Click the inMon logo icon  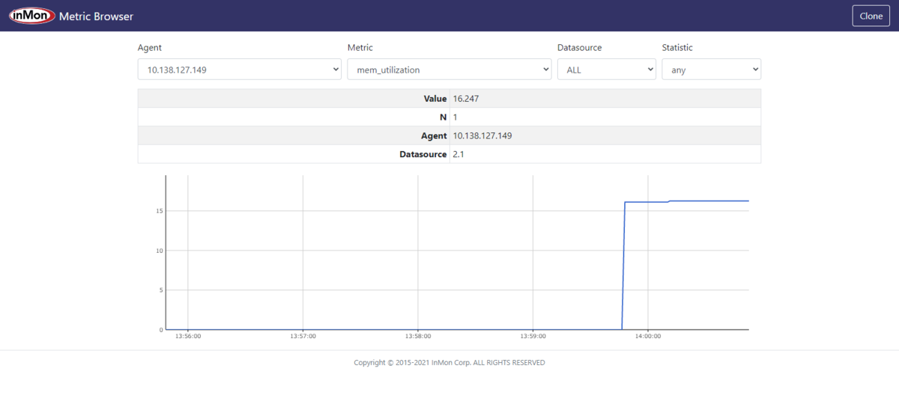[32, 16]
